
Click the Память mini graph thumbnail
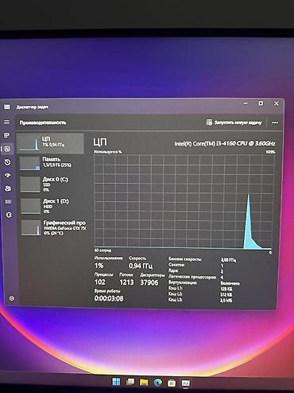[29, 163]
